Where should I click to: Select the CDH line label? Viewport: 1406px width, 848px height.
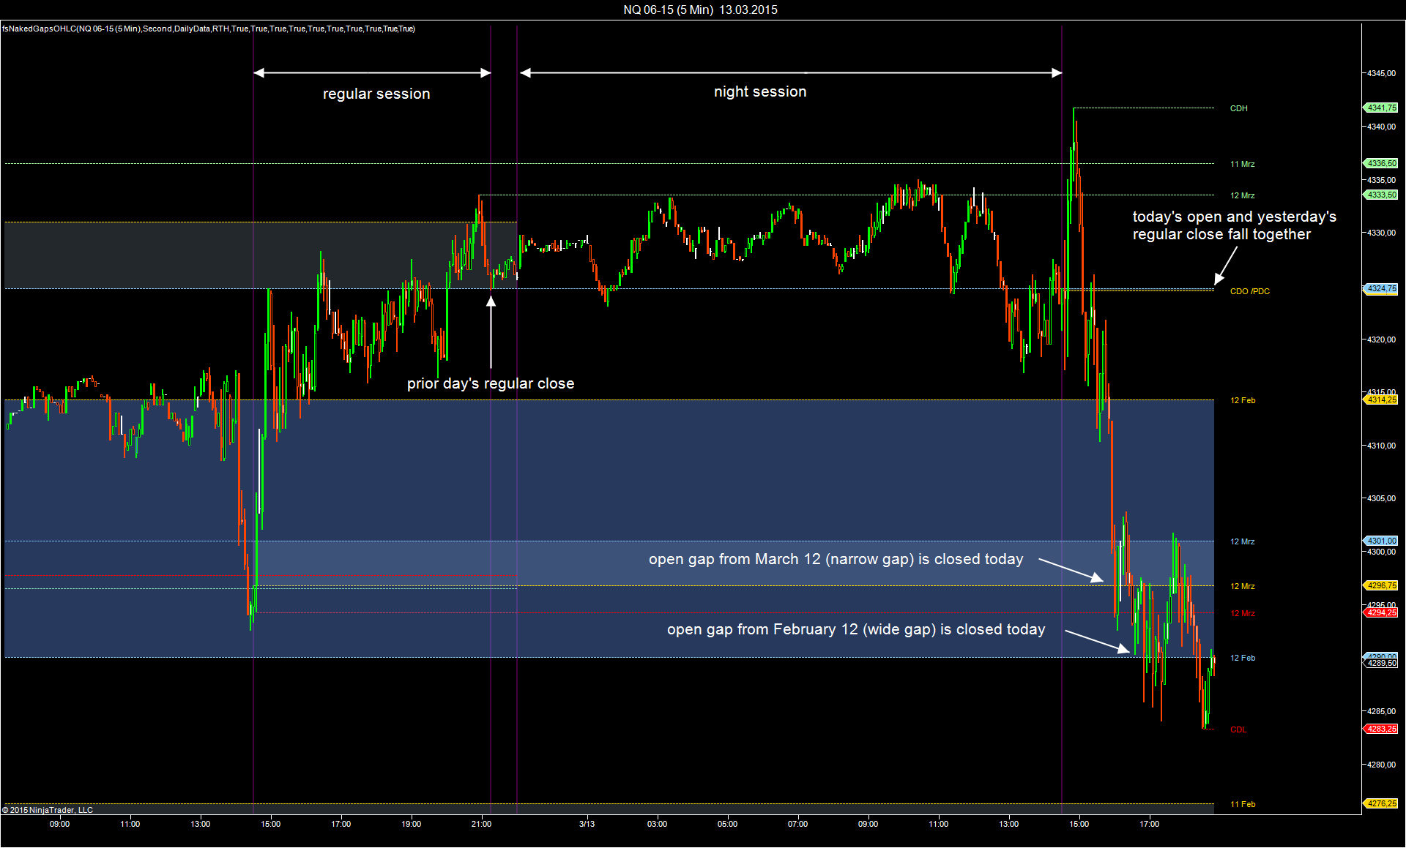click(x=1238, y=108)
